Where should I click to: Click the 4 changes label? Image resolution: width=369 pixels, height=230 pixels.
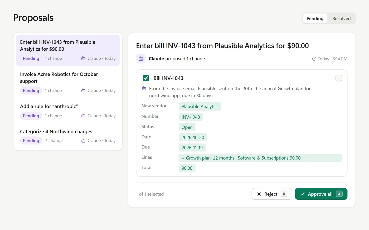[x=55, y=141]
